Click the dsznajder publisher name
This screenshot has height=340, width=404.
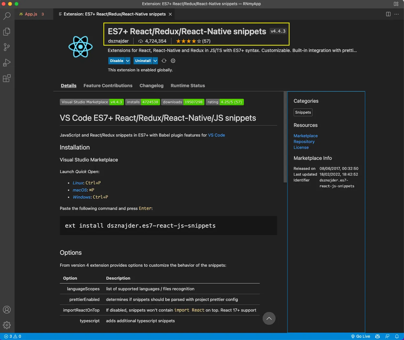[118, 41]
